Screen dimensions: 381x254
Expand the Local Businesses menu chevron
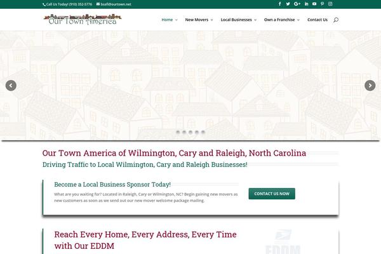[x=255, y=20]
